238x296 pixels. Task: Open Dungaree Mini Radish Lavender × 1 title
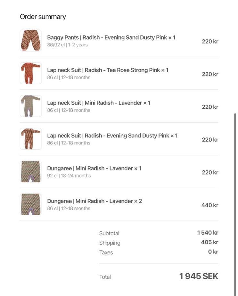pos(94,168)
